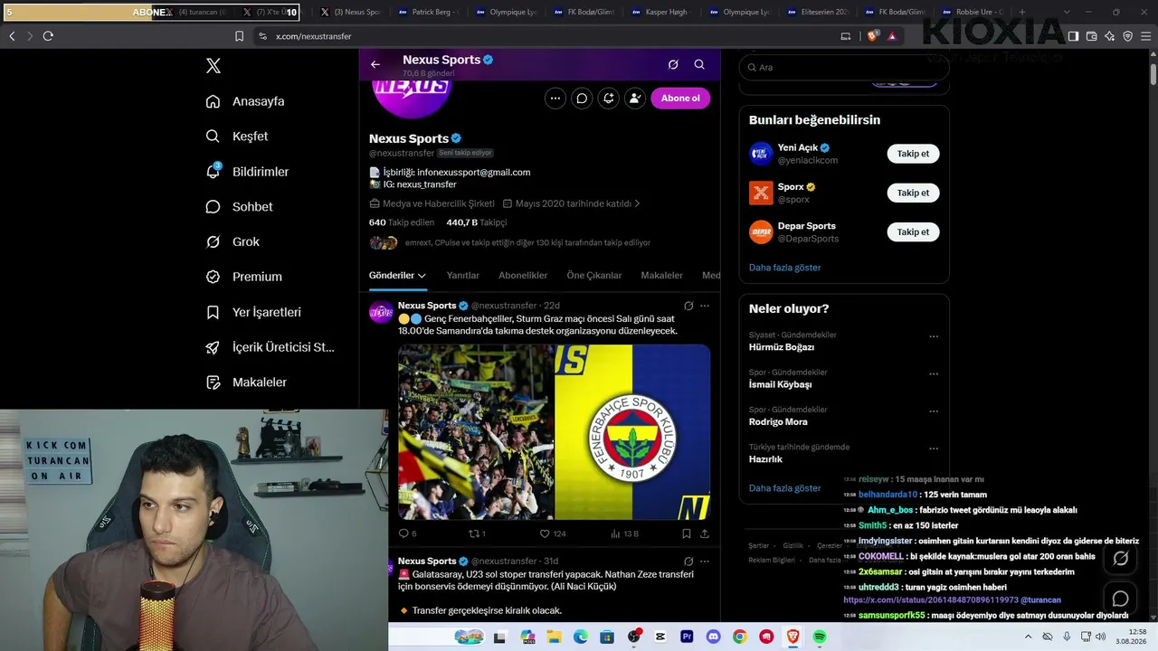The width and height of the screenshot is (1158, 651).
Task: Reload the page in the browser
Action: coord(48,36)
